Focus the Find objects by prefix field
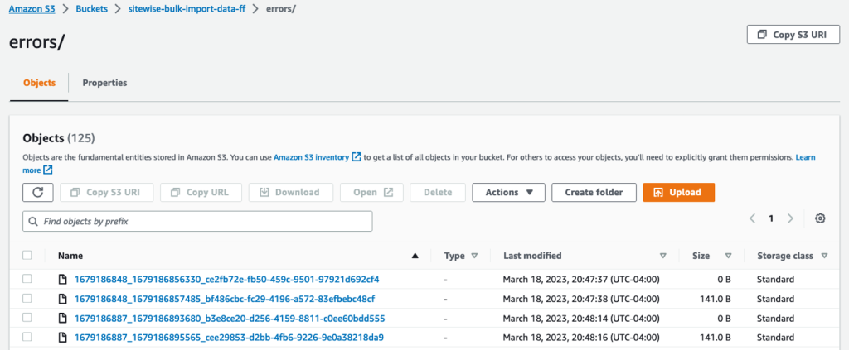Image resolution: width=849 pixels, height=350 pixels. click(197, 222)
